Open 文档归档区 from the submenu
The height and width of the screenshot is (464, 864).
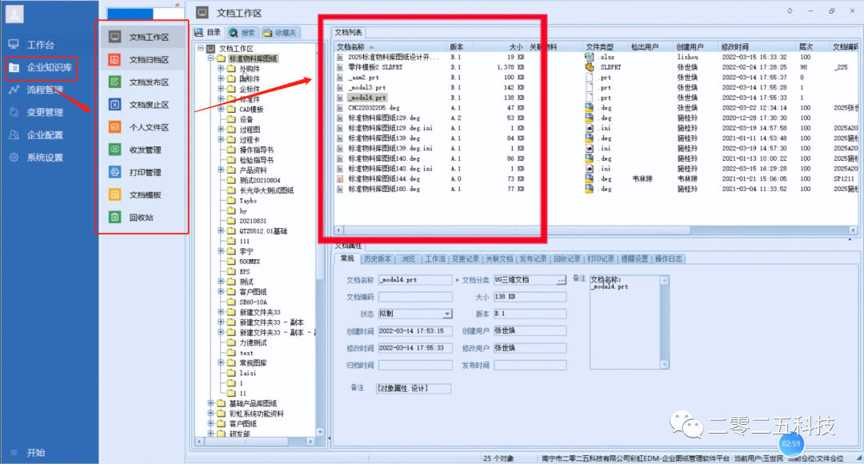(x=148, y=60)
